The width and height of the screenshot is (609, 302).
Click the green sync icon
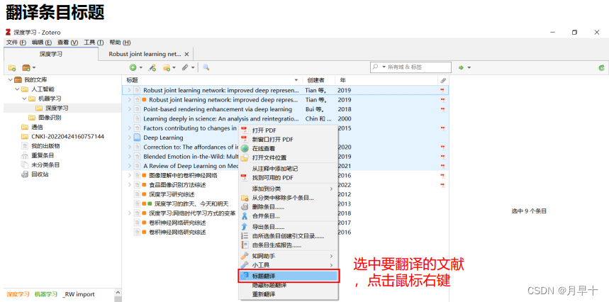click(602, 67)
